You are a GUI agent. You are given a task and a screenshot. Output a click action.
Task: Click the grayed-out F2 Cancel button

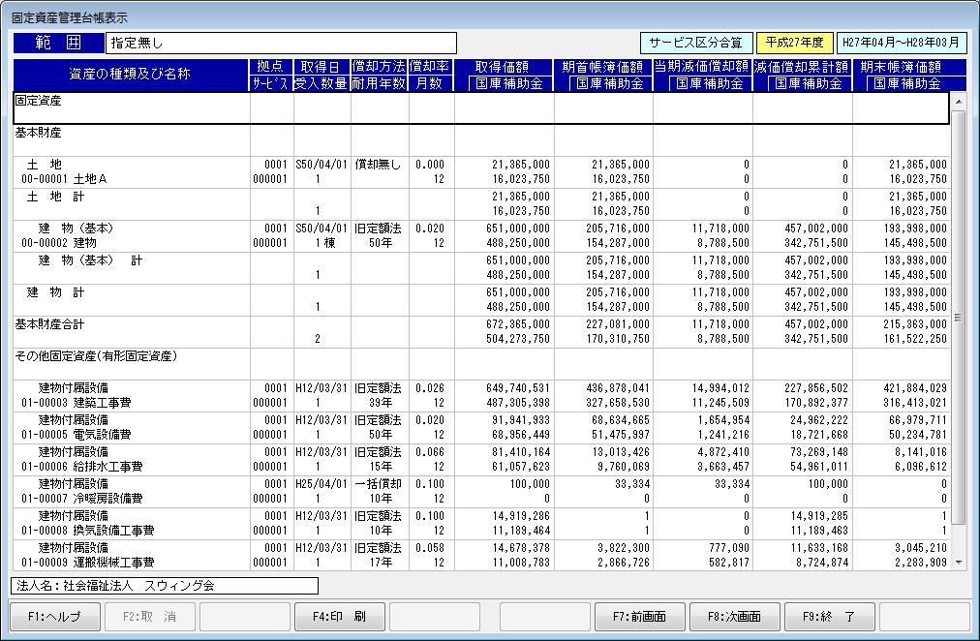(x=148, y=617)
